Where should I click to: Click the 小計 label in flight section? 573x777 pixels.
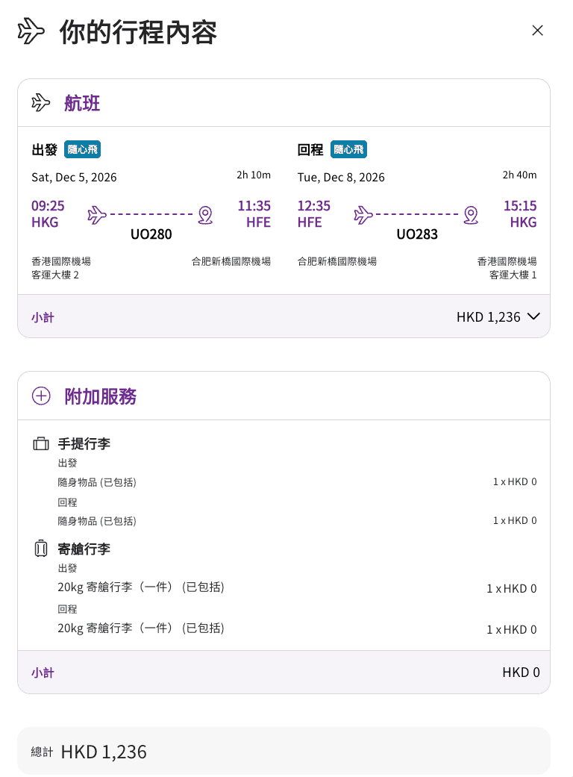click(43, 317)
